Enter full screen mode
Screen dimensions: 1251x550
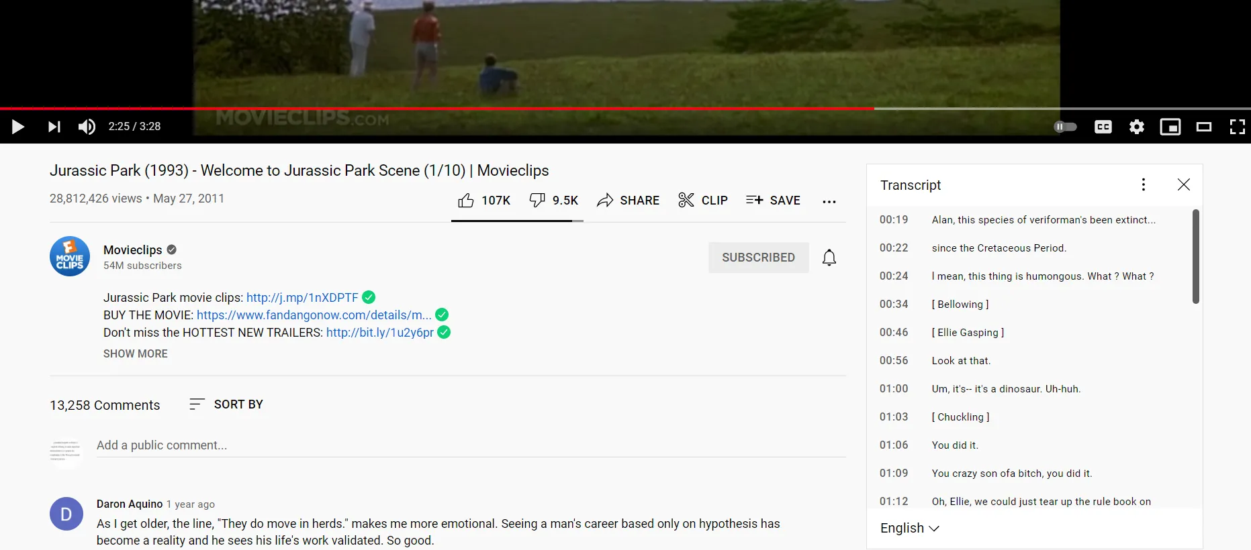(x=1238, y=127)
